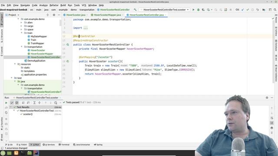Open the Navigate menu

tap(25, 5)
